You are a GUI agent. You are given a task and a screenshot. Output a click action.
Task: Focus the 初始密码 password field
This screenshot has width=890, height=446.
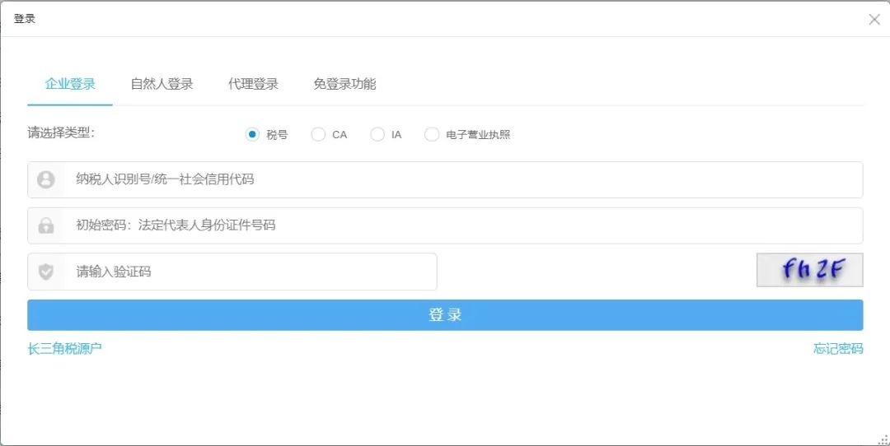click(445, 225)
